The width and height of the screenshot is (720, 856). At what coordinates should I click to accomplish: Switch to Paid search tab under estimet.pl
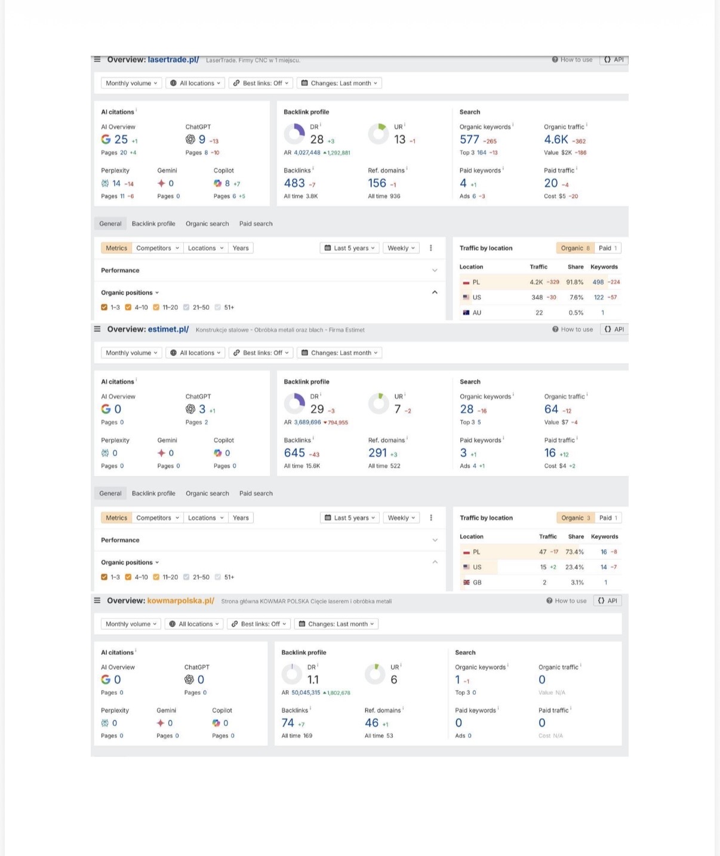click(x=256, y=494)
